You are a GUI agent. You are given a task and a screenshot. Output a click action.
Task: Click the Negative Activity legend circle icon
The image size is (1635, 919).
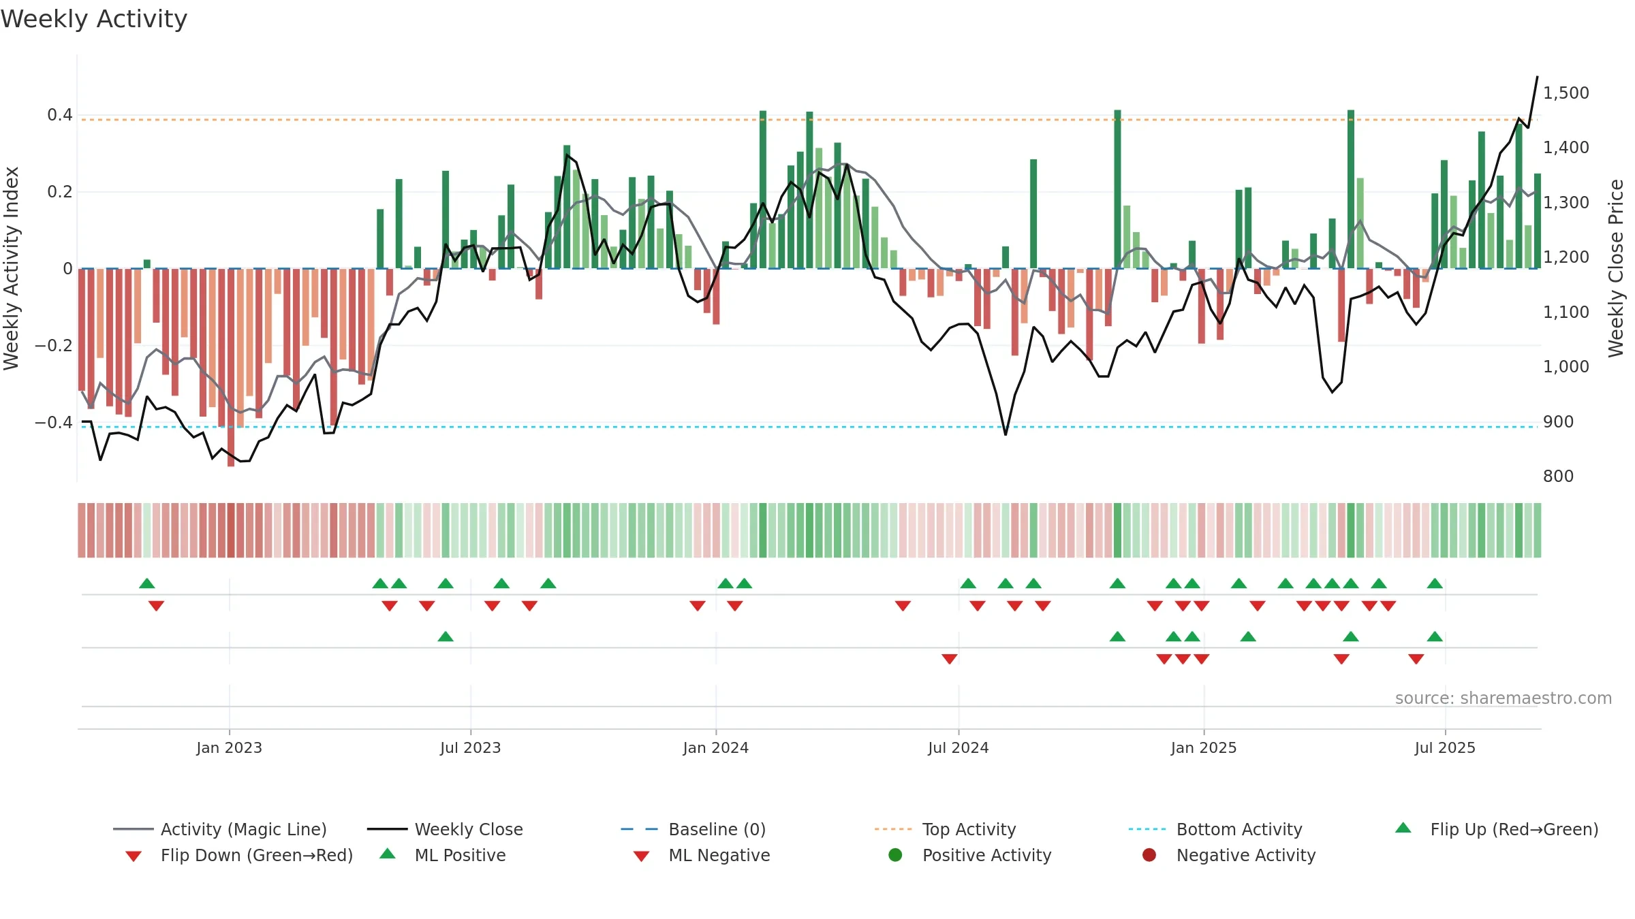click(x=1149, y=855)
